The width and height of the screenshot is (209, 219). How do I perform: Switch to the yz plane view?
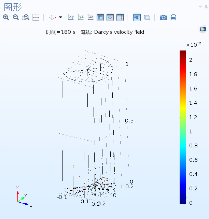[x=81, y=17]
